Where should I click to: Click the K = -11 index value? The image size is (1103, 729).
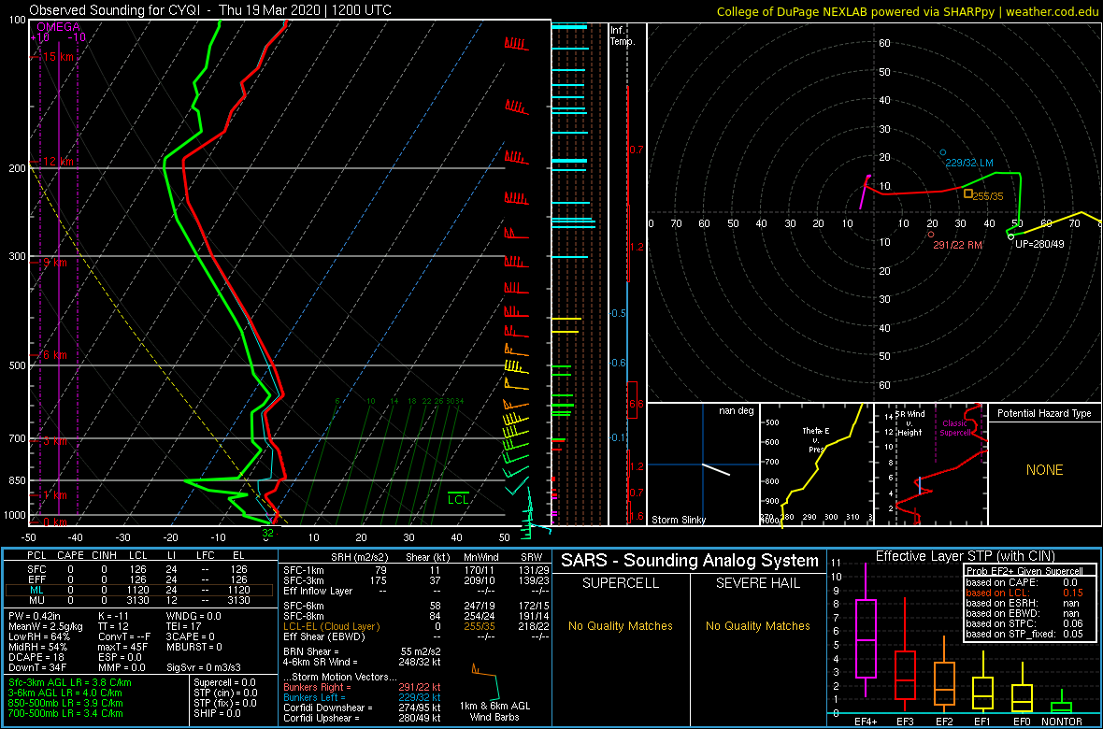[x=112, y=617]
